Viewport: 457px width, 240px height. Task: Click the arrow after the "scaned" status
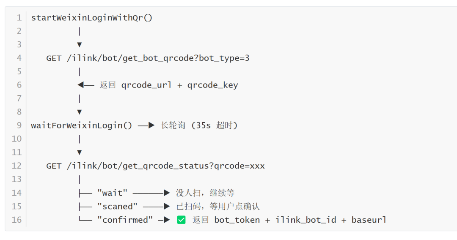click(x=156, y=207)
